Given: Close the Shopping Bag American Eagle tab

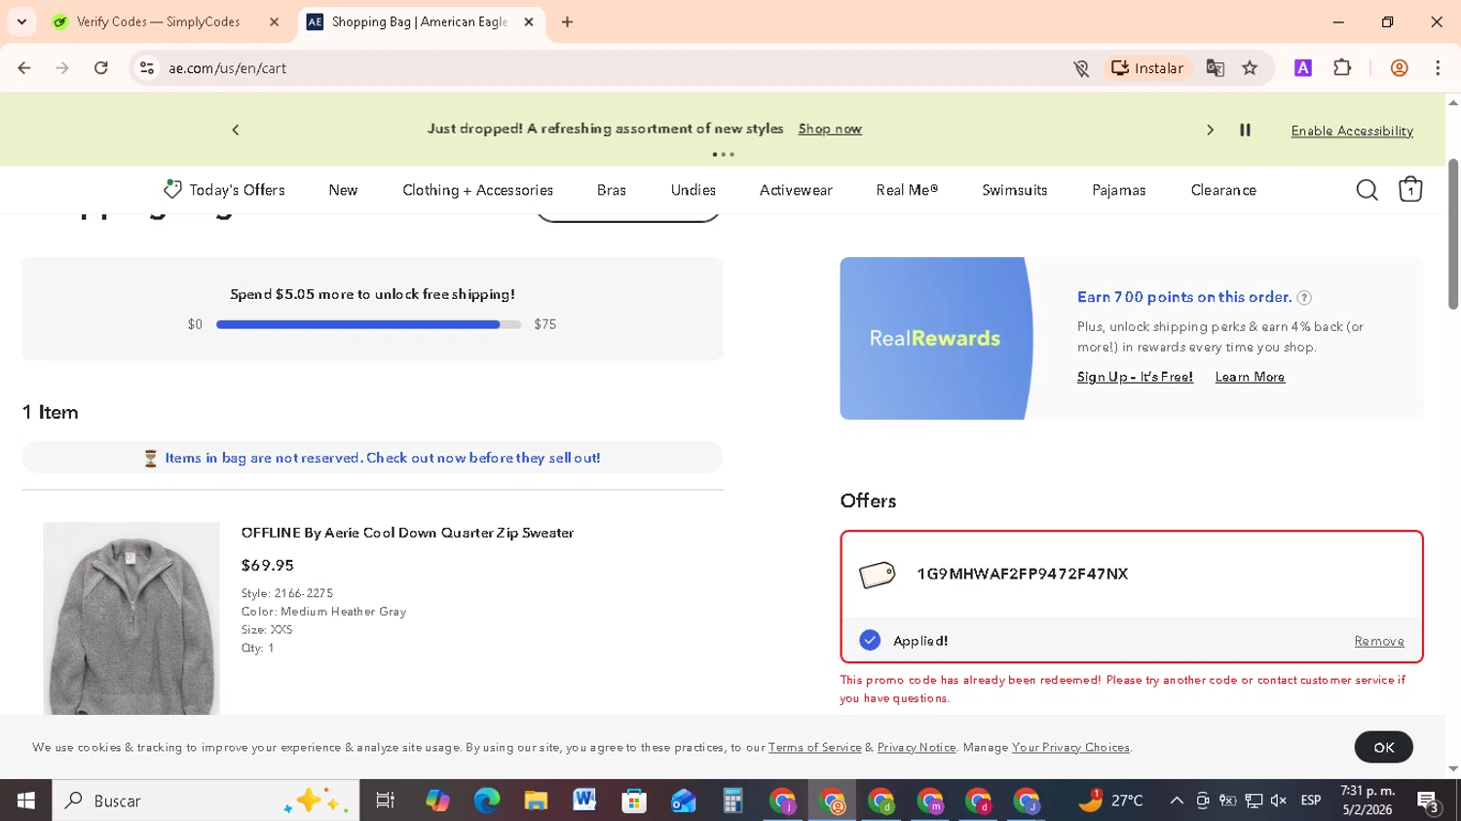Looking at the screenshot, I should click(529, 21).
